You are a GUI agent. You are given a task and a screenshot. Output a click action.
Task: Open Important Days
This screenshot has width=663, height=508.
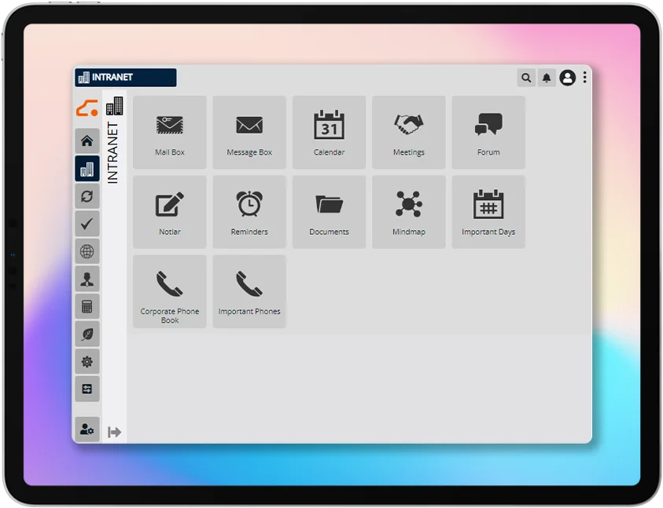pyautogui.click(x=488, y=210)
